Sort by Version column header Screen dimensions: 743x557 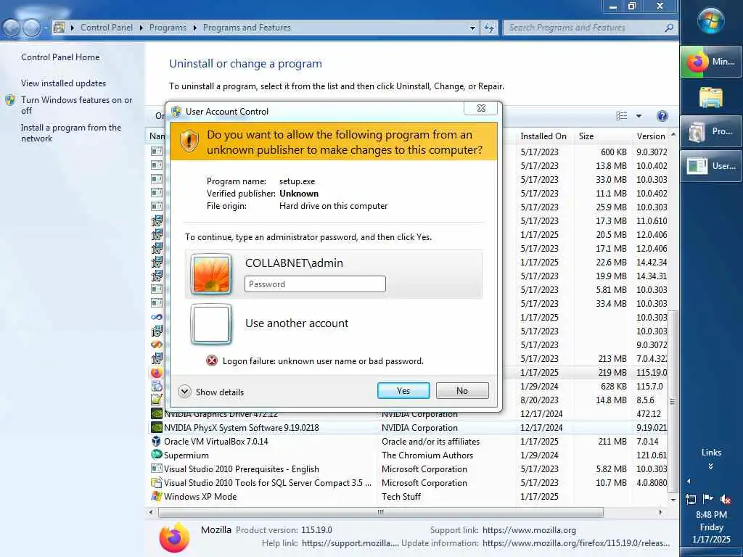[x=651, y=136]
